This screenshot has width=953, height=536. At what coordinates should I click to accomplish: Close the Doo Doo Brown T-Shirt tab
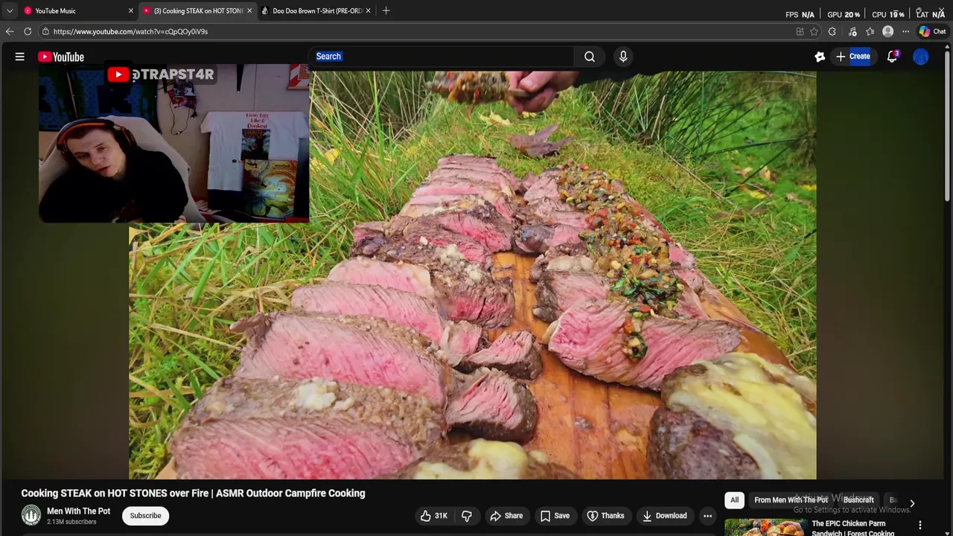coord(368,10)
